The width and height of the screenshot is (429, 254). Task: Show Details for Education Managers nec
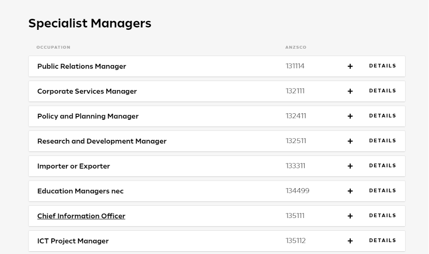pyautogui.click(x=382, y=190)
